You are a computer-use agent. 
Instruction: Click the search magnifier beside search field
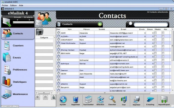(x=130, y=24)
